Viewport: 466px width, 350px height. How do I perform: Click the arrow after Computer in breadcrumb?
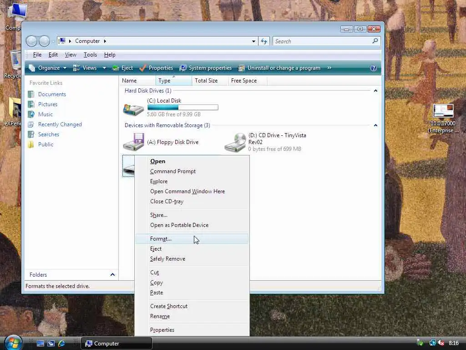pos(105,41)
